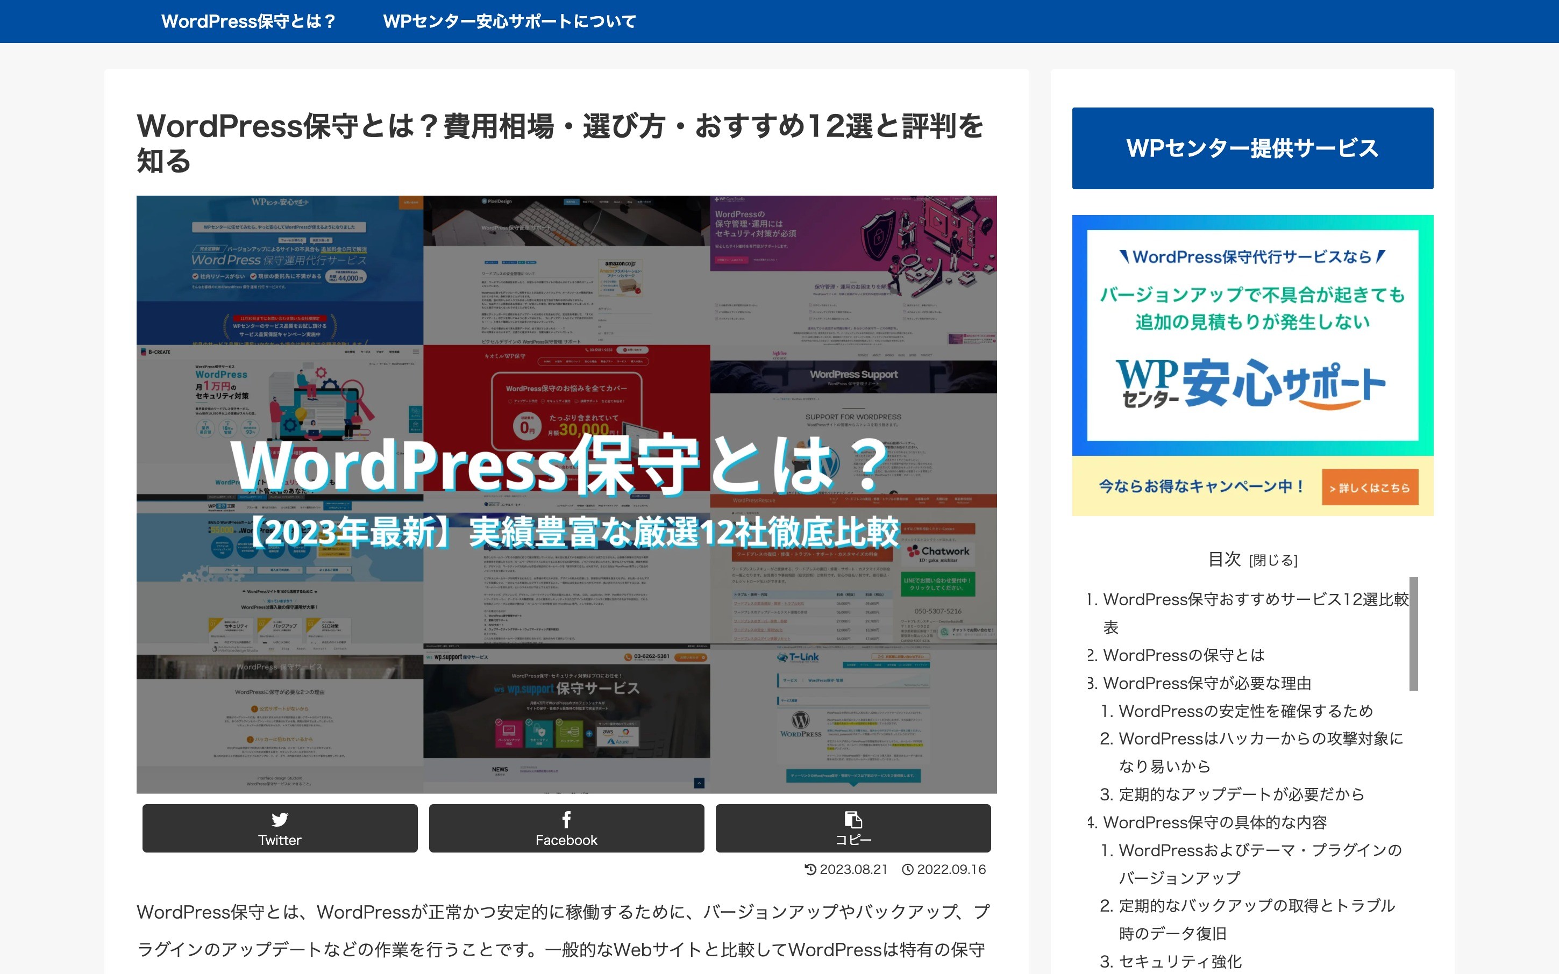Copy the article URL with the コピー button

pos(853,828)
